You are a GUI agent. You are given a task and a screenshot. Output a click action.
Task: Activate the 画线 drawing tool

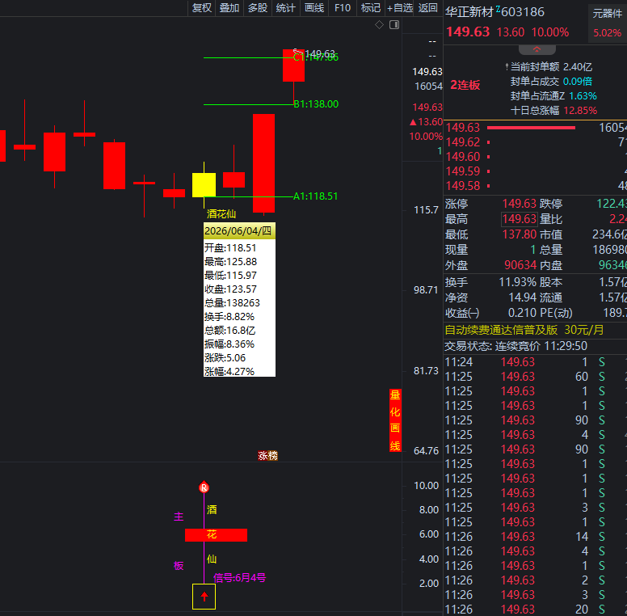[313, 8]
